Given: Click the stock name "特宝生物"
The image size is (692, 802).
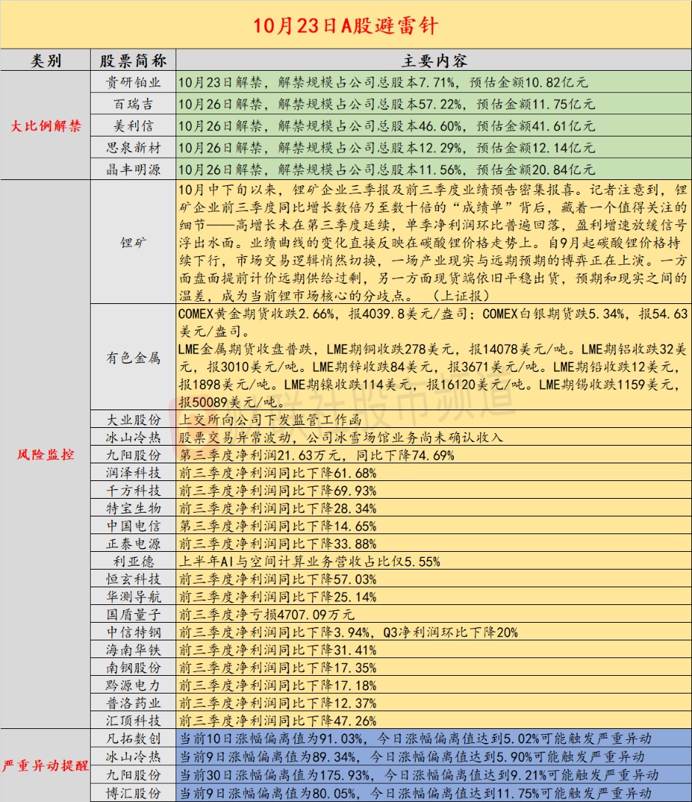Looking at the screenshot, I should tap(133, 508).
